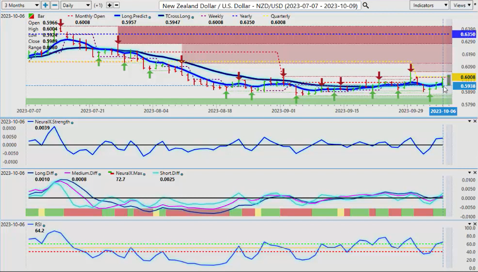
Task: Click the NeuralX.Max red-green icon
Action: pos(111,173)
